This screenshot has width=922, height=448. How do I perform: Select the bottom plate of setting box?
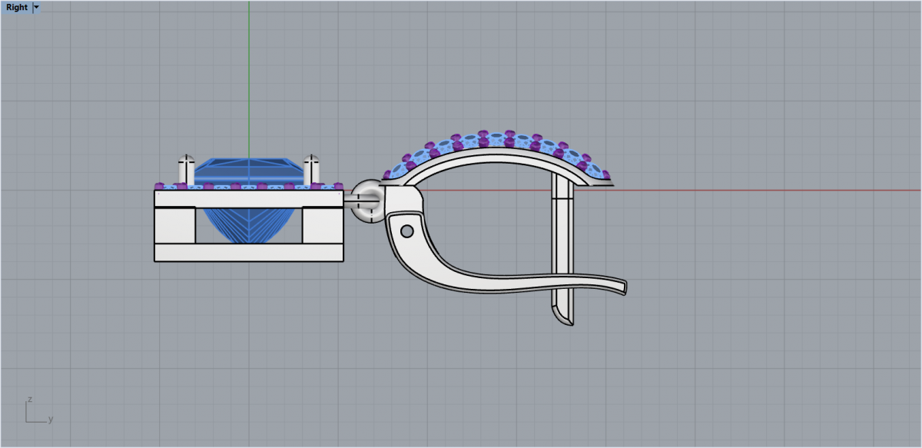[x=248, y=253]
